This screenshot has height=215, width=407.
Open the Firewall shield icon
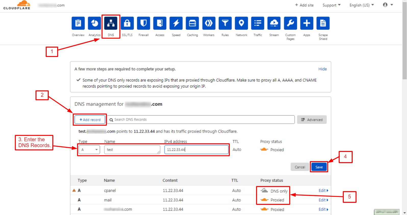click(143, 23)
